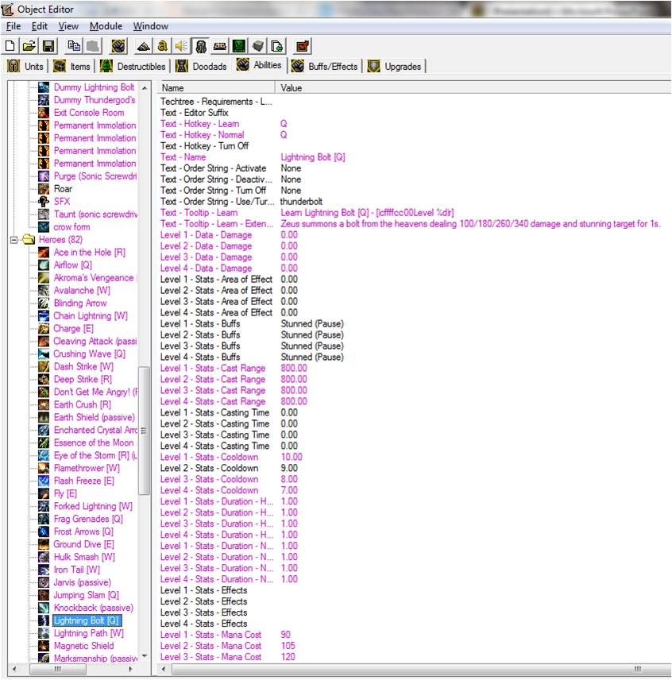Image resolution: width=672 pixels, height=680 pixels.
Task: Collapse the Heroes (82) folder
Action: (14, 240)
